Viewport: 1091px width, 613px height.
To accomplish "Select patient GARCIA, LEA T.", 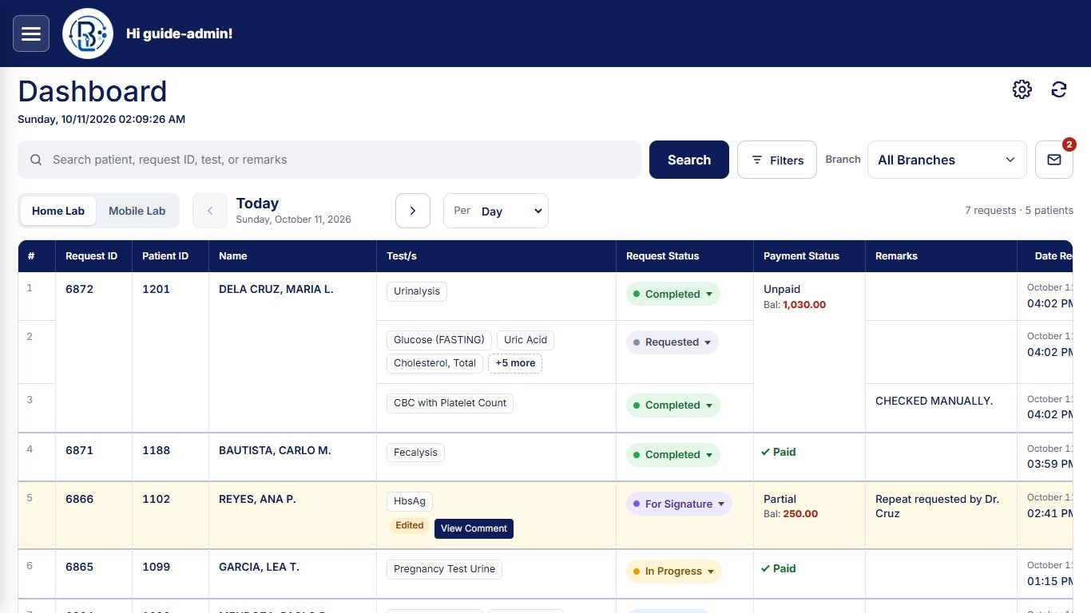I will (259, 567).
